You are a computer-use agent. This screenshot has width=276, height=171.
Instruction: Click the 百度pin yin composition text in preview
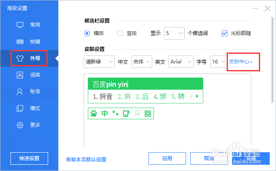pyautogui.click(x=110, y=84)
